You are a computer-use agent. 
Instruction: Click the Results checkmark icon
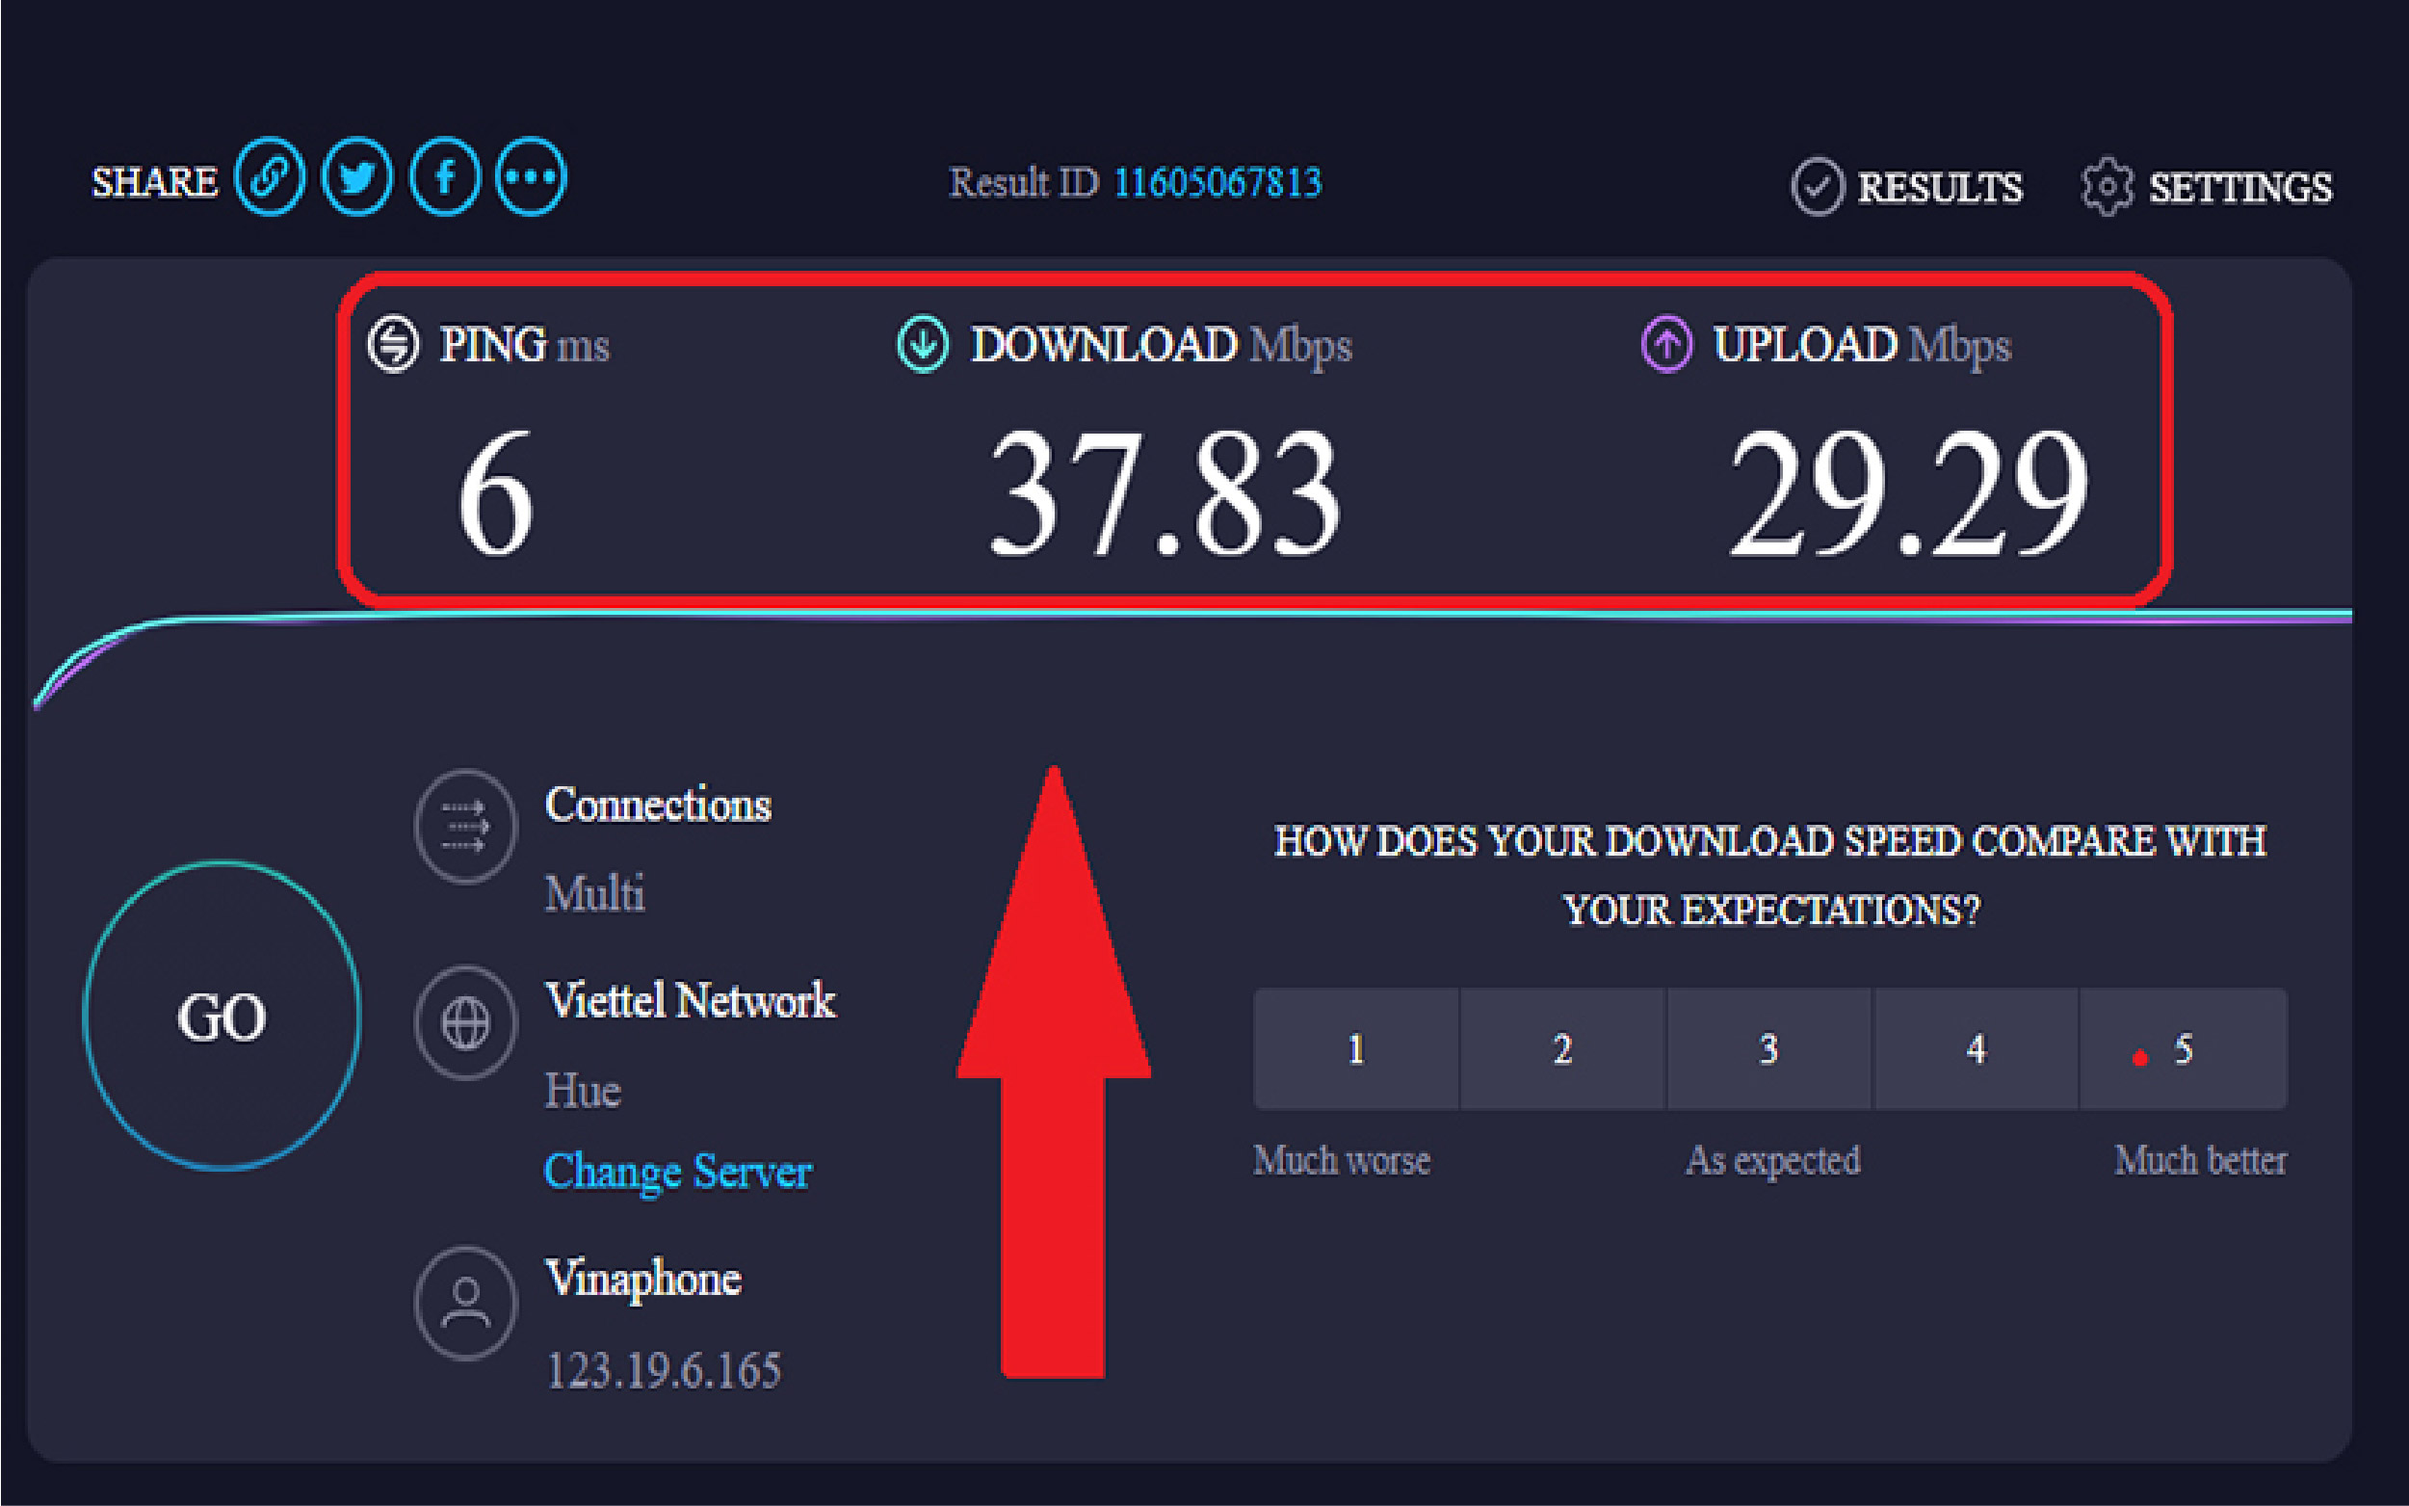[x=1818, y=186]
